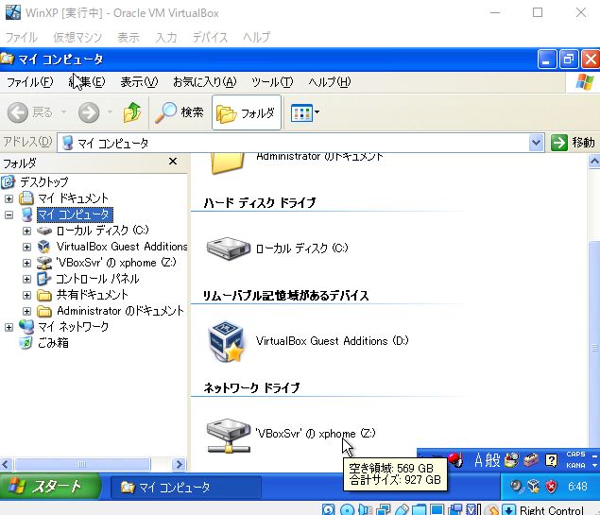Expand the 'VBoxSvr' の xphome (Z:) tree node
Screen dimensions: 600x515
(26, 263)
